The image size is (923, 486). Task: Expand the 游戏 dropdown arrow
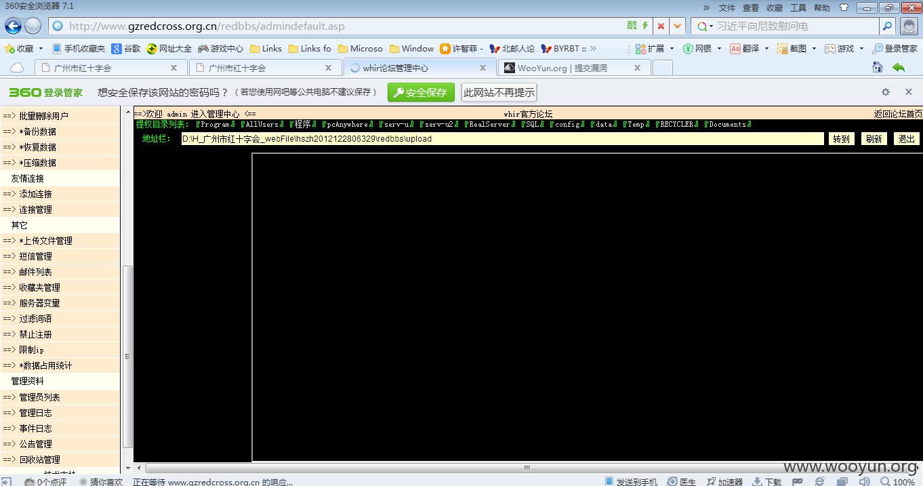tap(861, 49)
